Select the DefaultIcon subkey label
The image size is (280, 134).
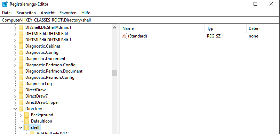(41, 121)
